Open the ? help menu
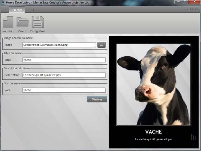Screen dimensions: 201x151 tap(33, 10)
